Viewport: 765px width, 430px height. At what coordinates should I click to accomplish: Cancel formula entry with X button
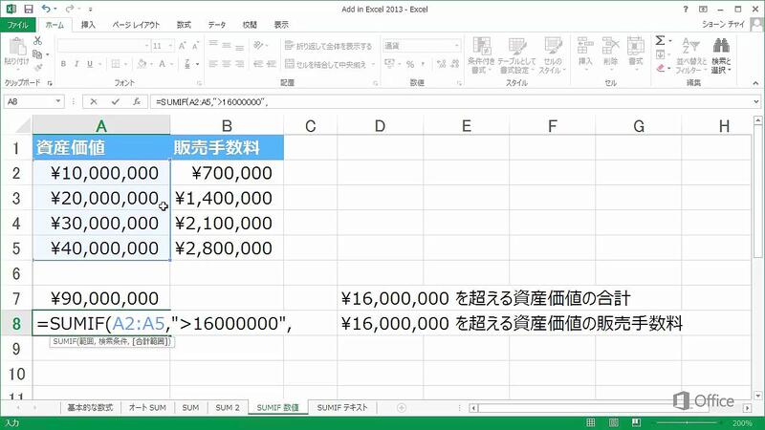click(93, 101)
